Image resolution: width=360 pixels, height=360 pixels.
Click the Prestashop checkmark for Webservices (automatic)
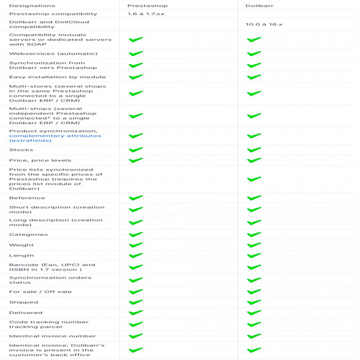[x=135, y=53]
